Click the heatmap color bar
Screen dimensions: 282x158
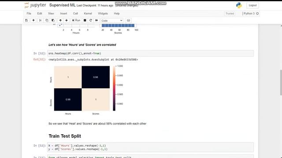click(x=114, y=88)
